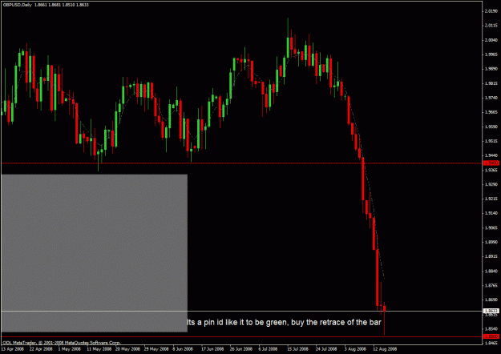Click the 1.9665 price axis label
This screenshot has width=501, height=354.
490,112
